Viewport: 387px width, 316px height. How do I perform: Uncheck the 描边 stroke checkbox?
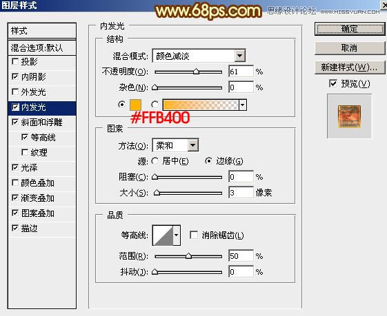click(15, 229)
